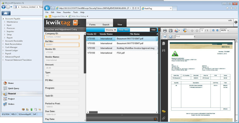Click the PDF page number field

point(202,30)
